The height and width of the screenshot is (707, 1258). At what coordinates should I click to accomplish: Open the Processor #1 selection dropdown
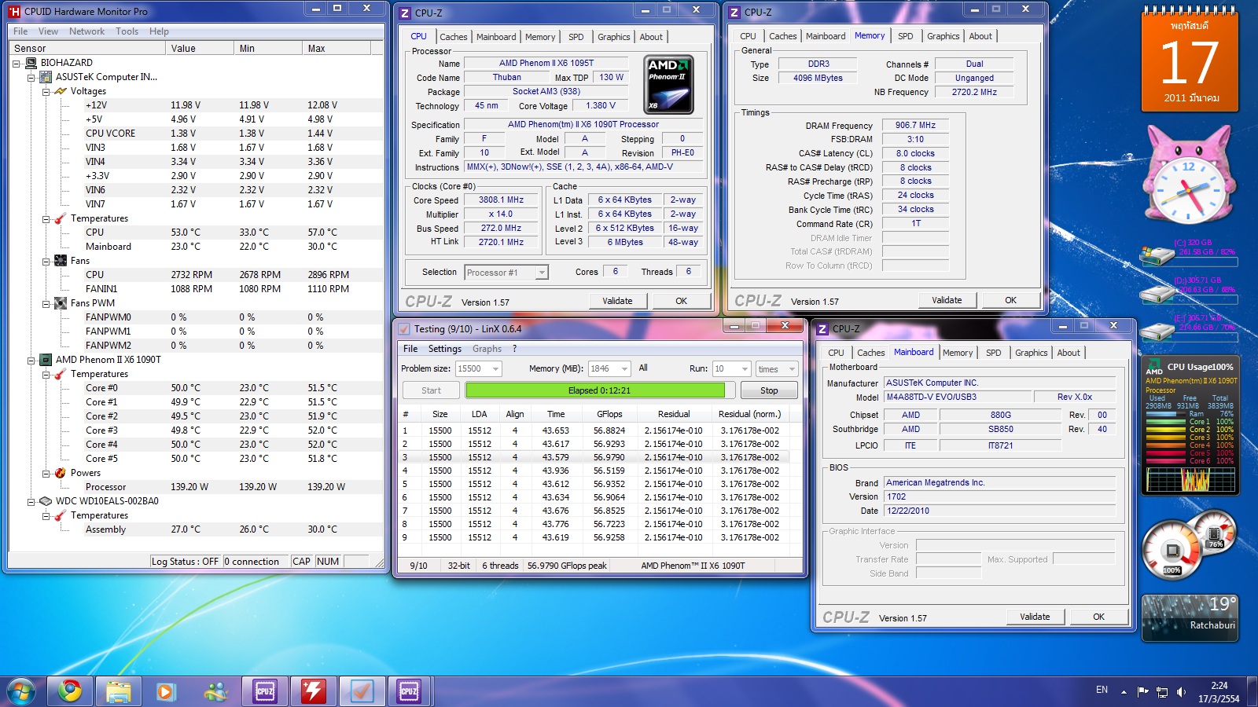[x=542, y=273]
